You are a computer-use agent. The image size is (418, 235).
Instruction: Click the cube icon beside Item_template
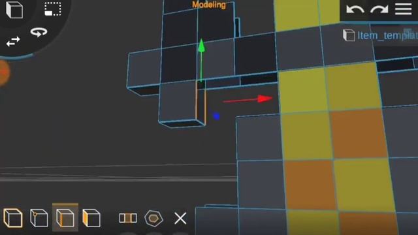coord(349,35)
